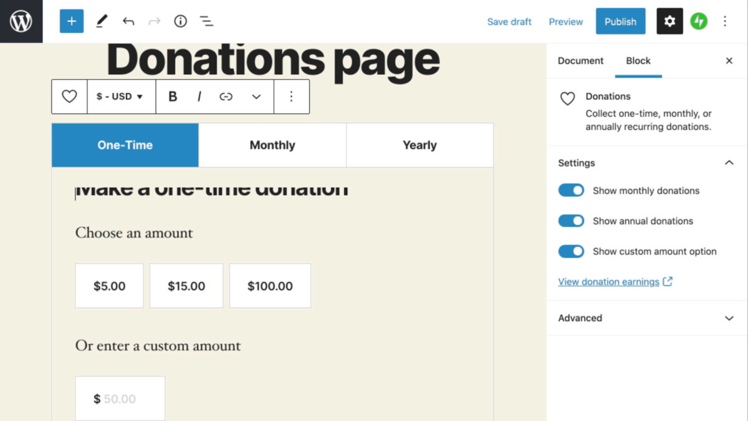Turn off Show annual donations
The width and height of the screenshot is (748, 421).
571,221
